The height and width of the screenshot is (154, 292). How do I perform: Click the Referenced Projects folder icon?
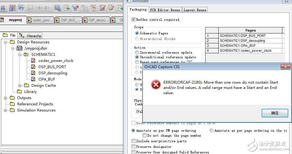click(12, 104)
